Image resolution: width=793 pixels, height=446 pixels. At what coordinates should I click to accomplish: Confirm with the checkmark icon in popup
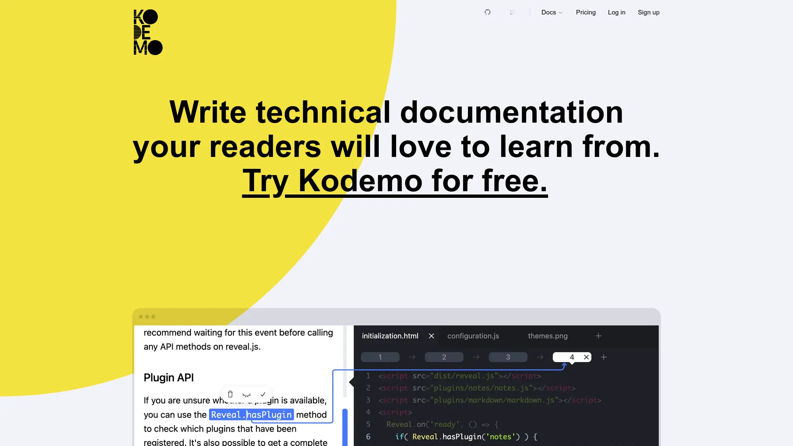click(x=263, y=394)
